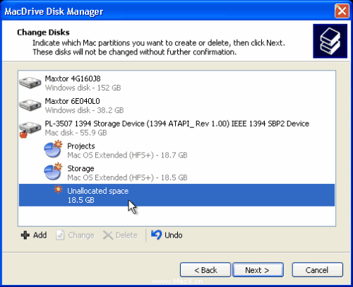Screen dimensions: 353x287
Task: Click the Change document icon
Action: click(x=60, y=235)
